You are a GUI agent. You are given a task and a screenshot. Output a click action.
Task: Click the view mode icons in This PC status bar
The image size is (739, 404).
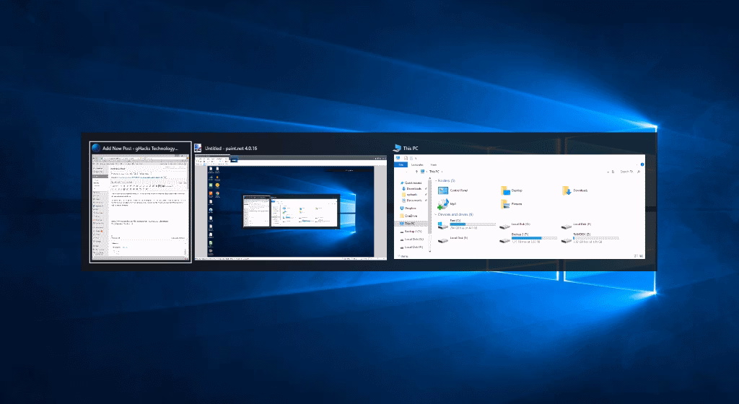[639, 256]
